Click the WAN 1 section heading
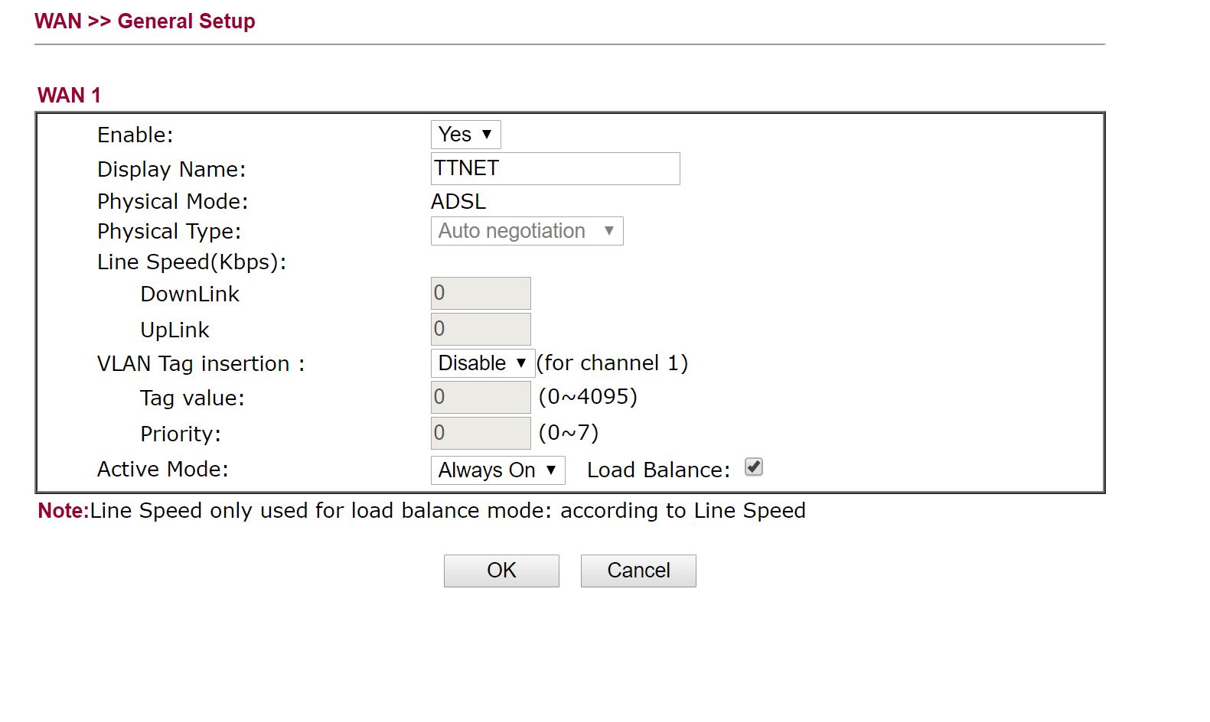 [69, 96]
